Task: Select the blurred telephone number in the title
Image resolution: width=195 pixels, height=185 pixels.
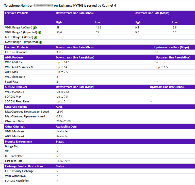Action: [x=43, y=5]
